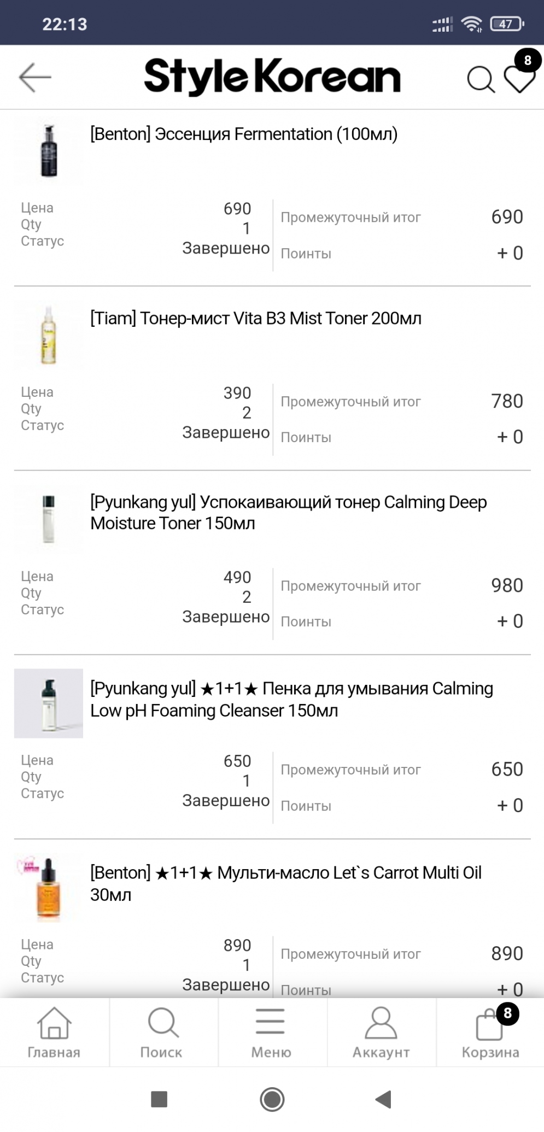Open Benton Let's Carrot Multi Oil title
The image size is (544, 1132).
[285, 883]
